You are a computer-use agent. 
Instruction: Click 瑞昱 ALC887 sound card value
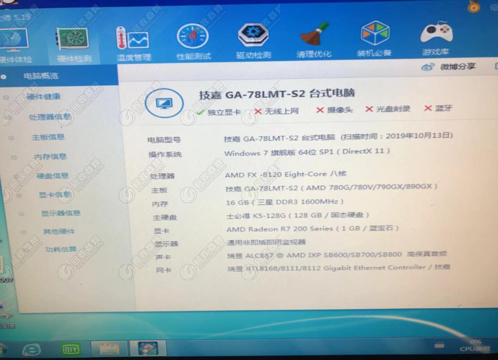337,255
